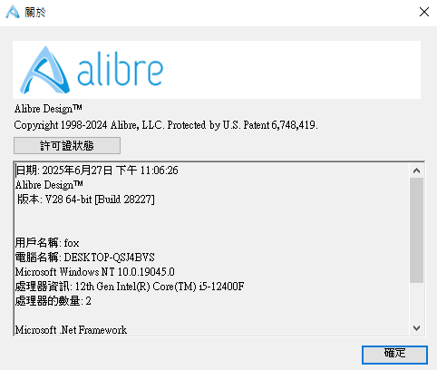Image resolution: width=437 pixels, height=370 pixels.
Task: Click the large Alibre logo triangle
Action: coord(44,70)
